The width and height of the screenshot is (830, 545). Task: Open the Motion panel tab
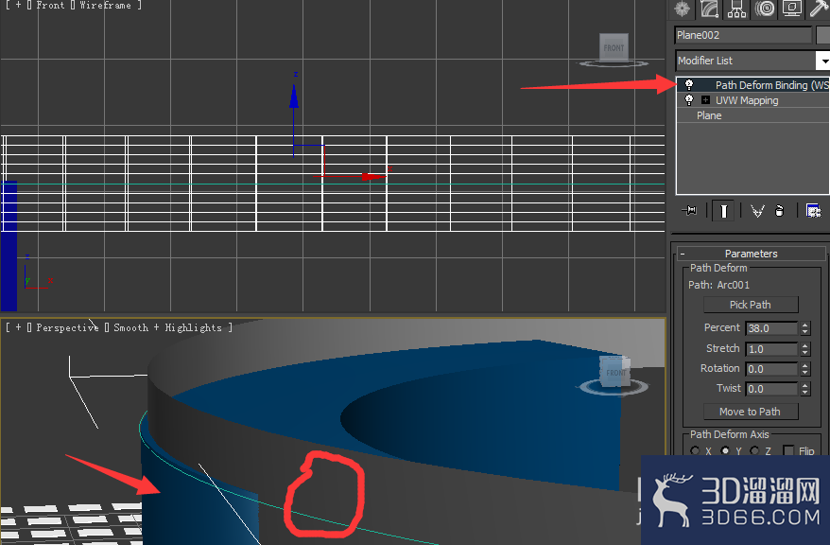765,9
